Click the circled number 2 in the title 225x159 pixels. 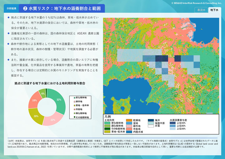coord(25,8)
